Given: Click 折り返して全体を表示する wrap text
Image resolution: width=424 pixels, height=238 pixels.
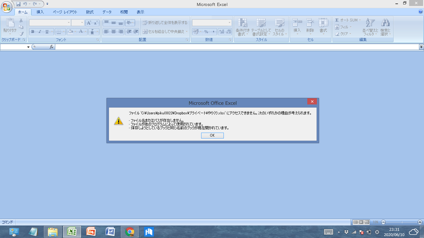Looking at the screenshot, I should (x=165, y=23).
